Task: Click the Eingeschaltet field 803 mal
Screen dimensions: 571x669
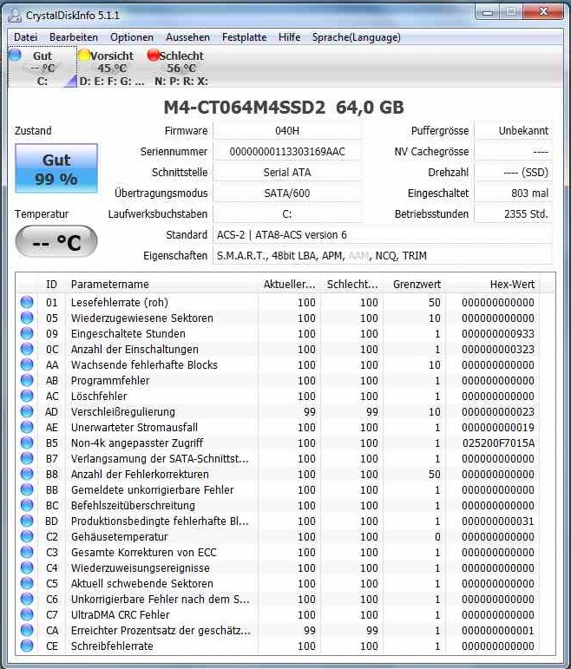Action: tap(514, 193)
